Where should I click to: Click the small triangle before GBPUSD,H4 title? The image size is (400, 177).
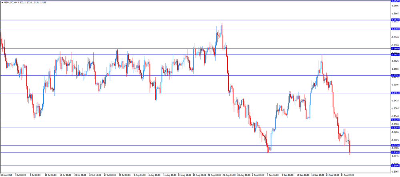[x=2, y=2]
